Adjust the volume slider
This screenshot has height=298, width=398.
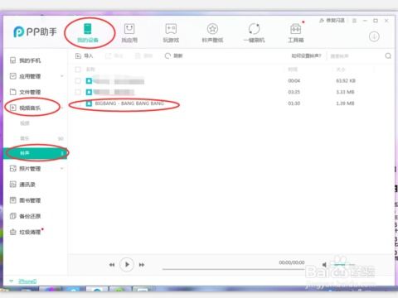coord(344,265)
